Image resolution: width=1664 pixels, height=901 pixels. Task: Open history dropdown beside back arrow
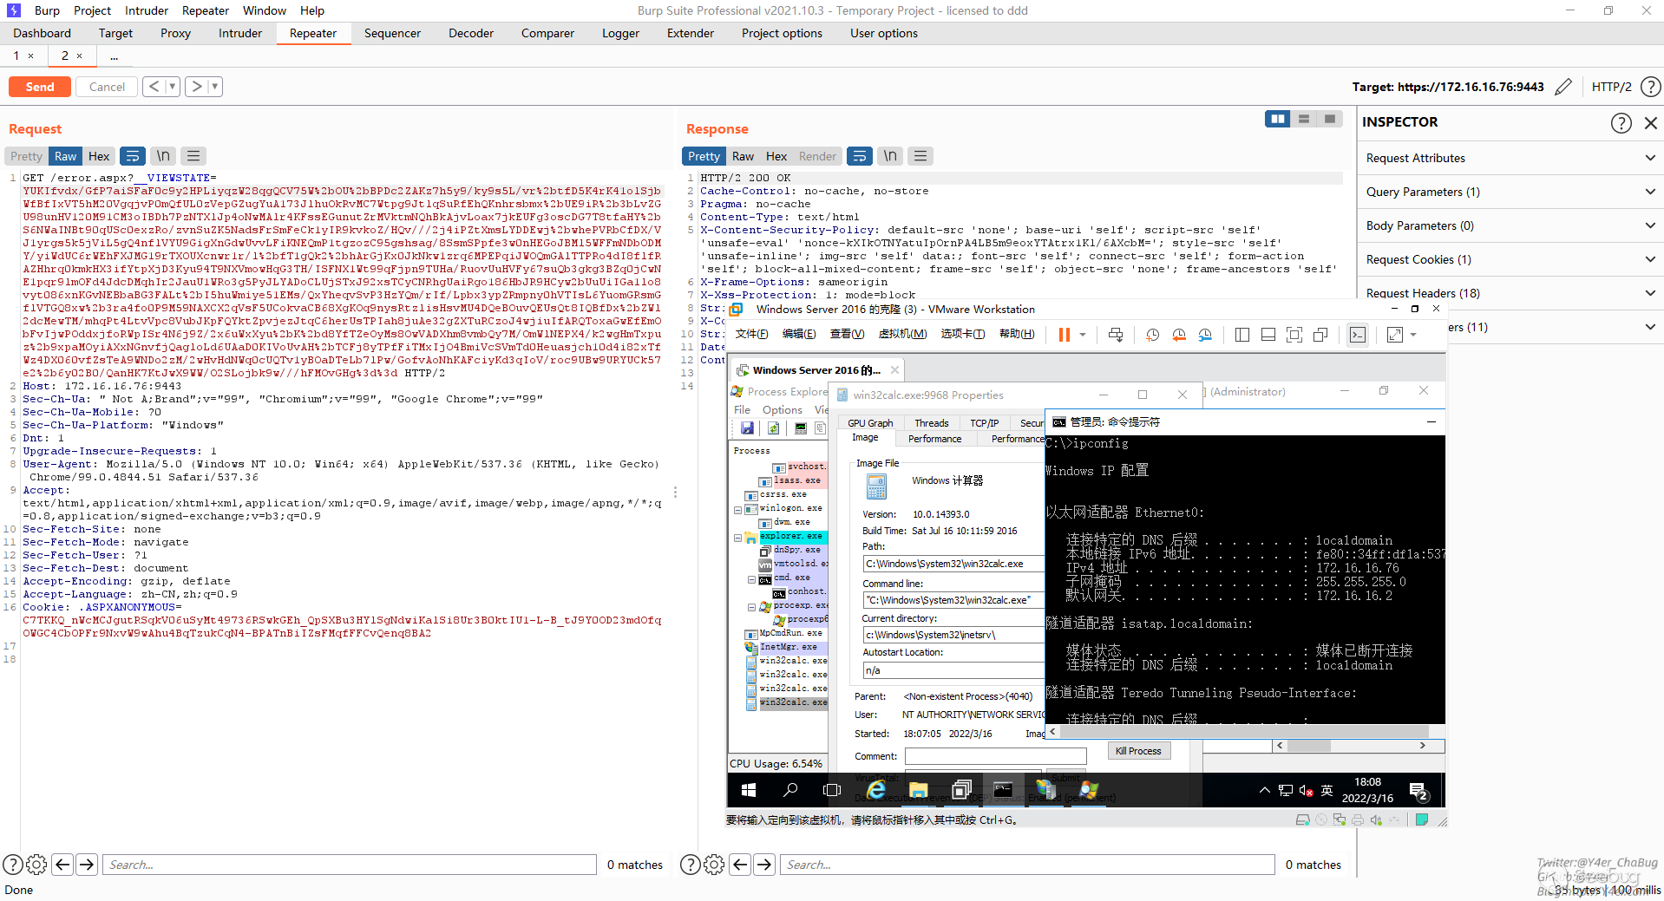click(x=172, y=87)
